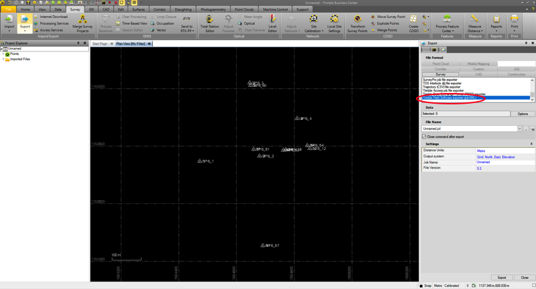Expand the Imported Files node
This screenshot has width=536, height=289.
click(3, 60)
